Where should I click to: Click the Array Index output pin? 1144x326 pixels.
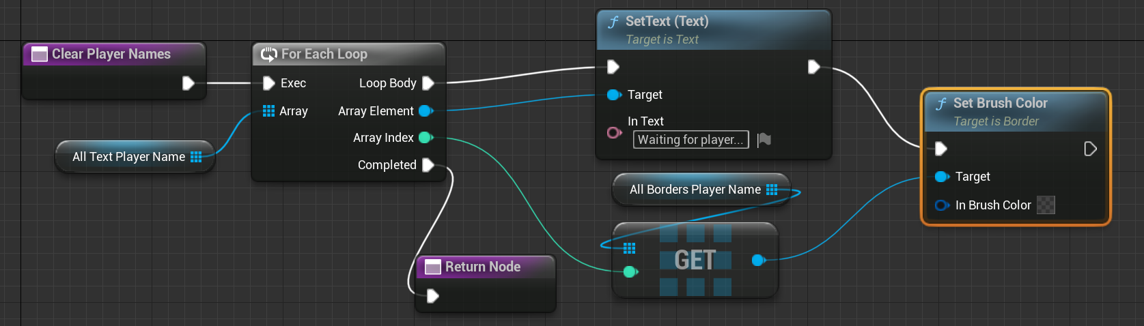(x=425, y=138)
